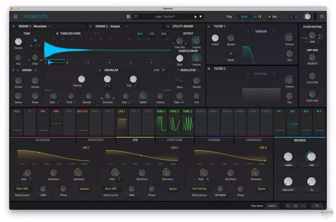This screenshot has width=336, height=222.
Task: Favorite the preset with the heart icon
Action: pos(136,17)
